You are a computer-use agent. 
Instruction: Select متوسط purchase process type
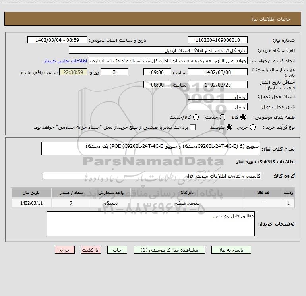229,127
